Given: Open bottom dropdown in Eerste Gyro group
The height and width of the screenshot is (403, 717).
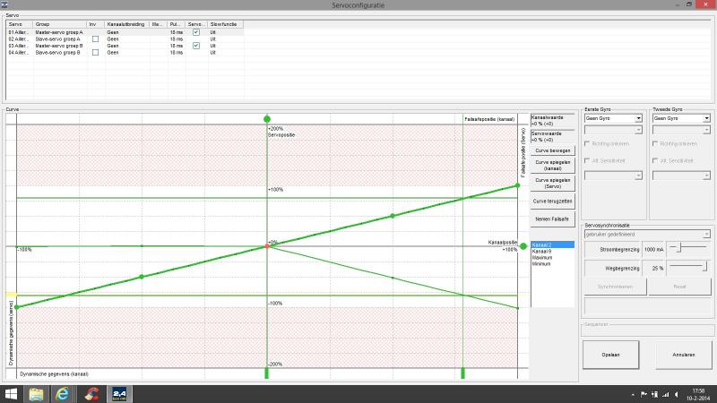Looking at the screenshot, I should point(613,176).
